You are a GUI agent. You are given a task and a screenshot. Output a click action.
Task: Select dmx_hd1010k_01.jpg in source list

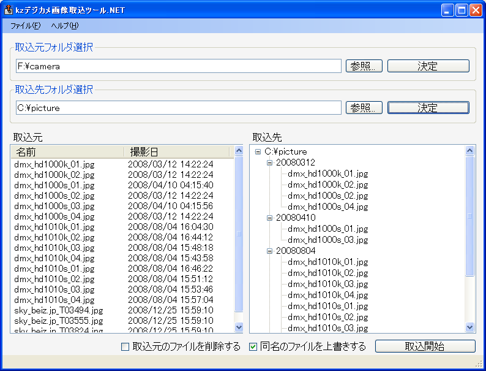[x=54, y=227]
